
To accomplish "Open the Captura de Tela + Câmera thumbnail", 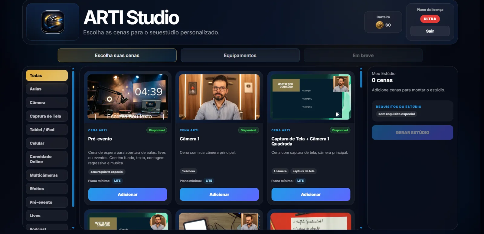I will click(x=311, y=97).
